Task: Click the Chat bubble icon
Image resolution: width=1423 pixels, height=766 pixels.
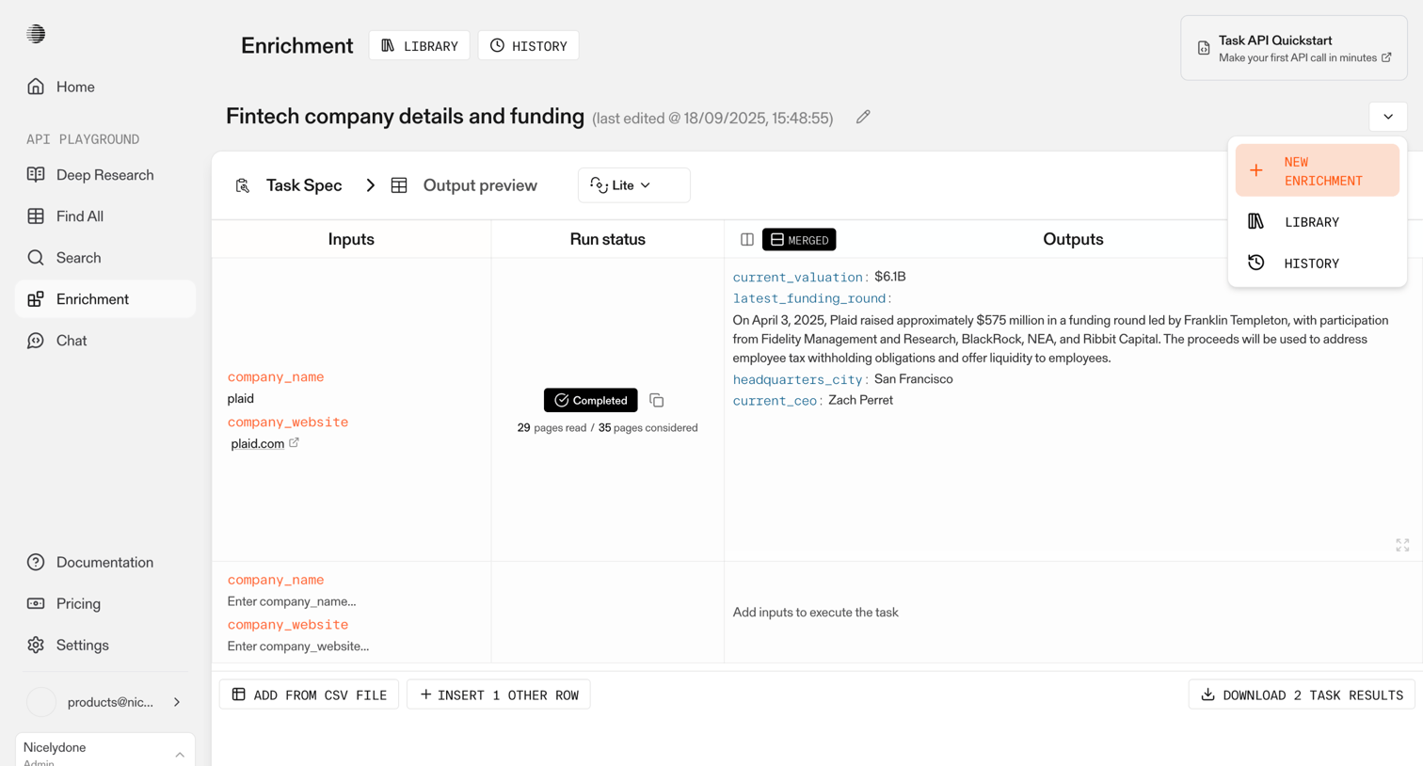Action: 36,341
